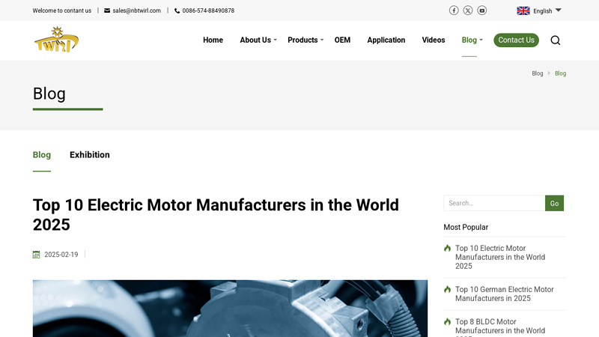599x337 pixels.
Task: Click first Blog breadcrumb link
Action: [537, 73]
